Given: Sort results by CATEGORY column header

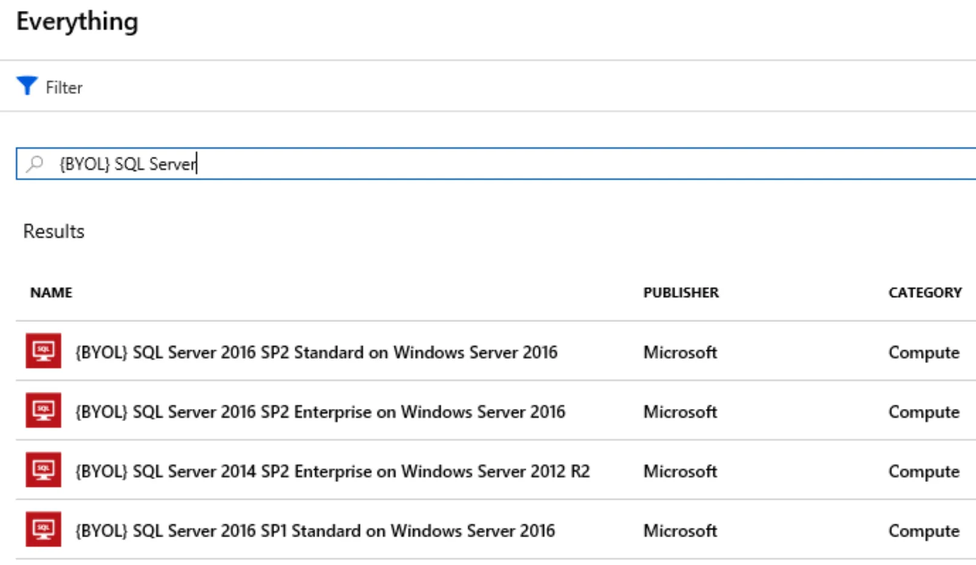Looking at the screenshot, I should (925, 293).
